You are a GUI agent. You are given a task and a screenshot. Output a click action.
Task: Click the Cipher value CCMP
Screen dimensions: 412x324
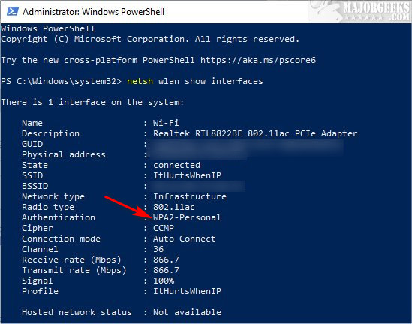pos(164,228)
